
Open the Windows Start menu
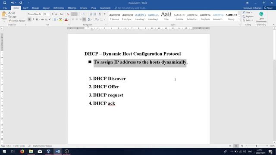click(x=4, y=151)
